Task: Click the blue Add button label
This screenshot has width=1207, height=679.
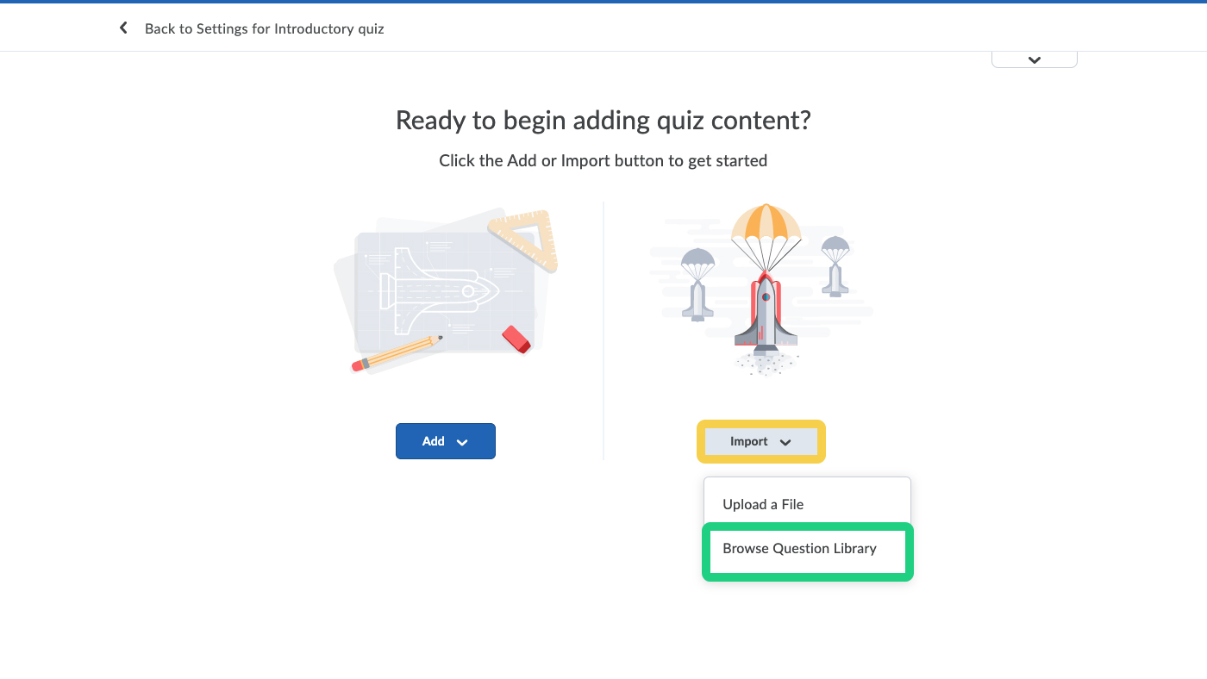Action: (433, 441)
